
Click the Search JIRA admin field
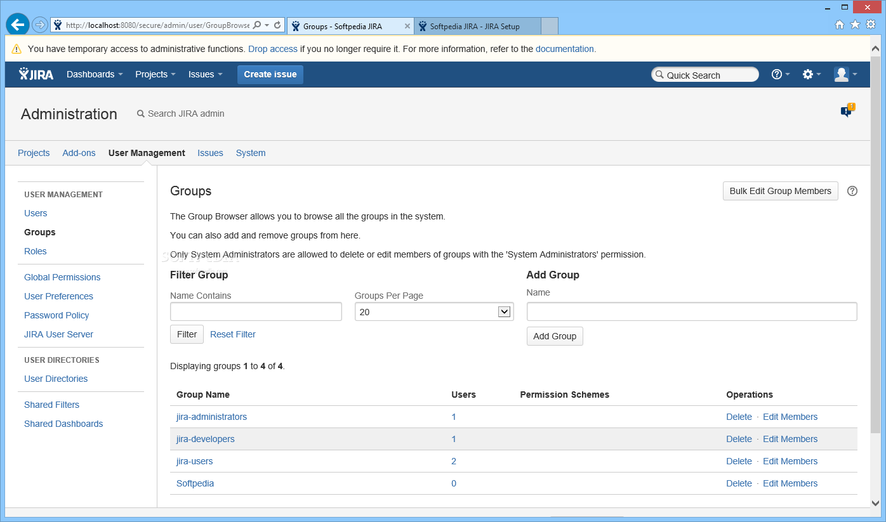pos(186,114)
